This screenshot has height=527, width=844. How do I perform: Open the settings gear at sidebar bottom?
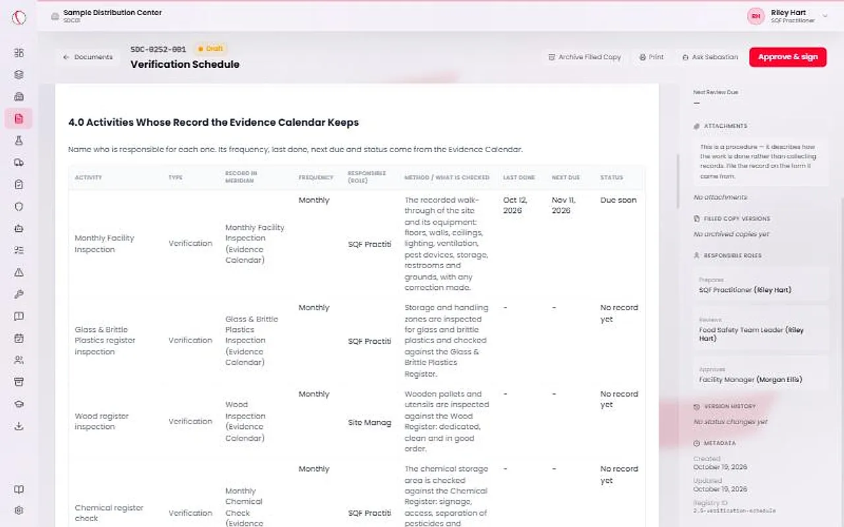pos(18,511)
